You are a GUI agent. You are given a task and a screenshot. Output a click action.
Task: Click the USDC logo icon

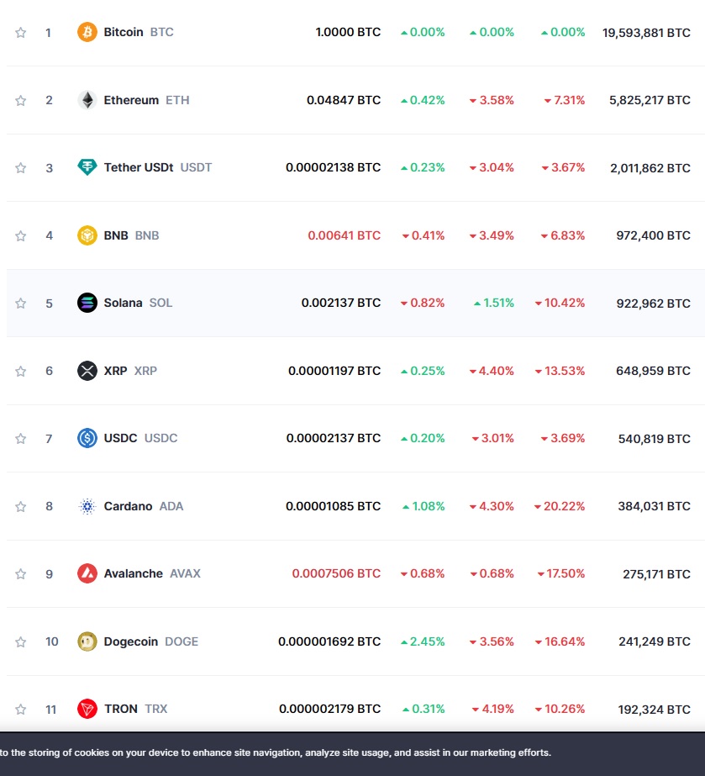coord(86,438)
